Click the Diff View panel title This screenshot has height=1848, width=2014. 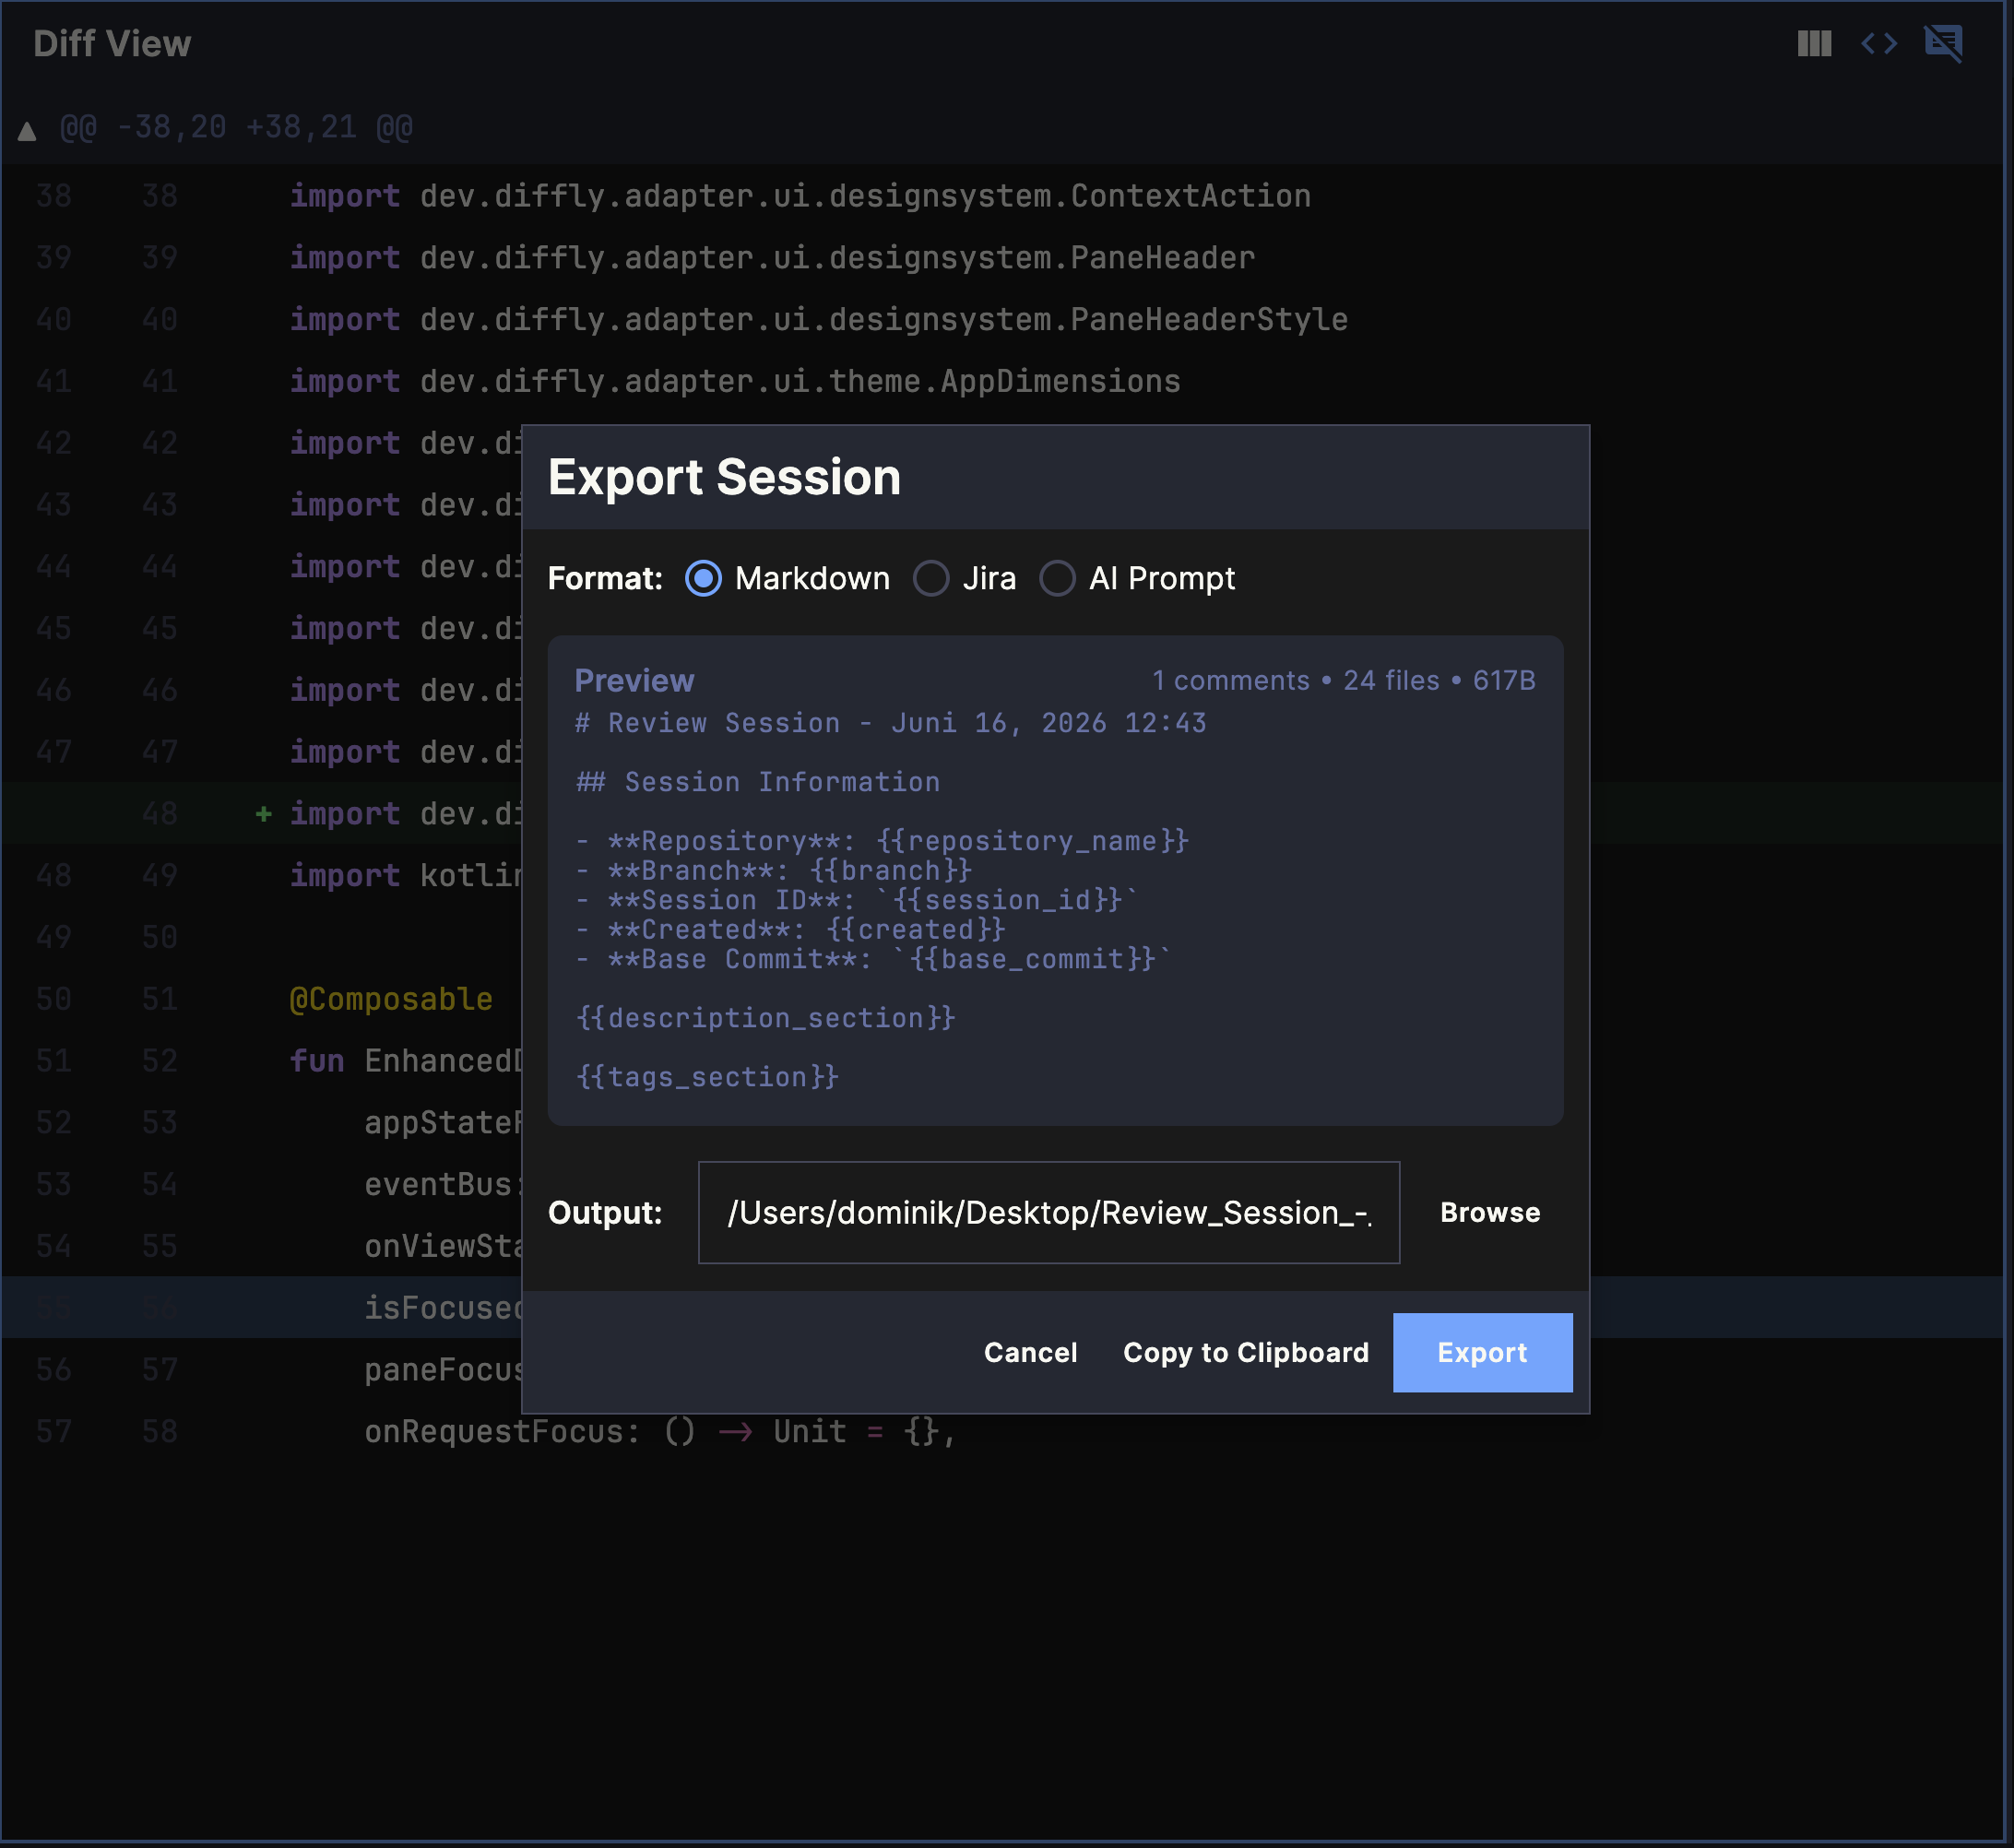click(x=112, y=44)
